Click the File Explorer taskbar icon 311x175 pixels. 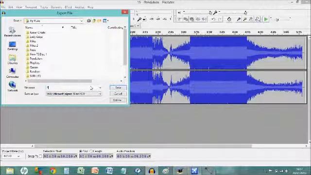pos(10,171)
